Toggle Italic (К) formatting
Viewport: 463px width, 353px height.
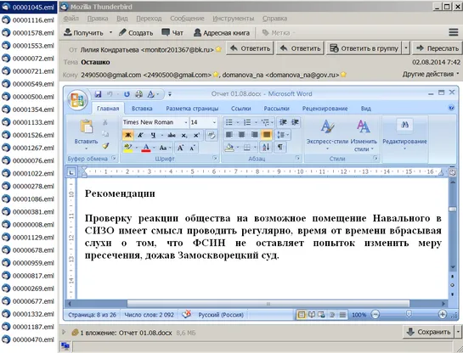140,135
